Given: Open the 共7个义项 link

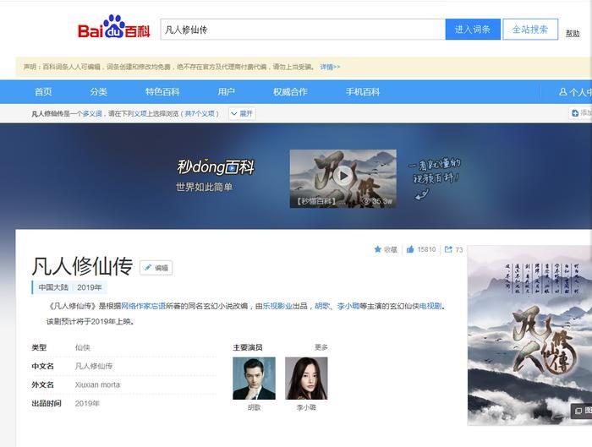Looking at the screenshot, I should click(x=200, y=113).
